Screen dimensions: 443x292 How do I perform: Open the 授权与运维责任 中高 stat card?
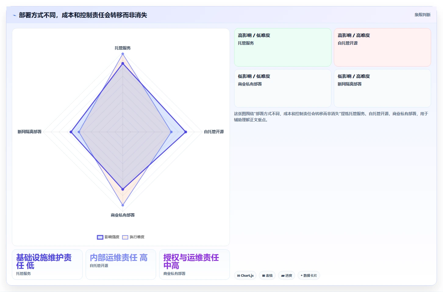pos(195,265)
